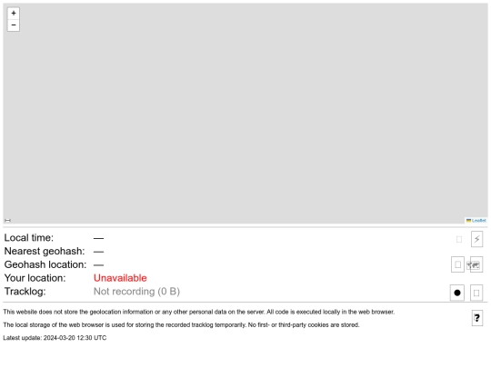This screenshot has height=368, width=491.
Task: Click the Geohash location label
Action: [x=45, y=264]
